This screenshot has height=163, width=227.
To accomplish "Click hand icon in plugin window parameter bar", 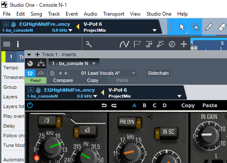I will coord(38,90).
